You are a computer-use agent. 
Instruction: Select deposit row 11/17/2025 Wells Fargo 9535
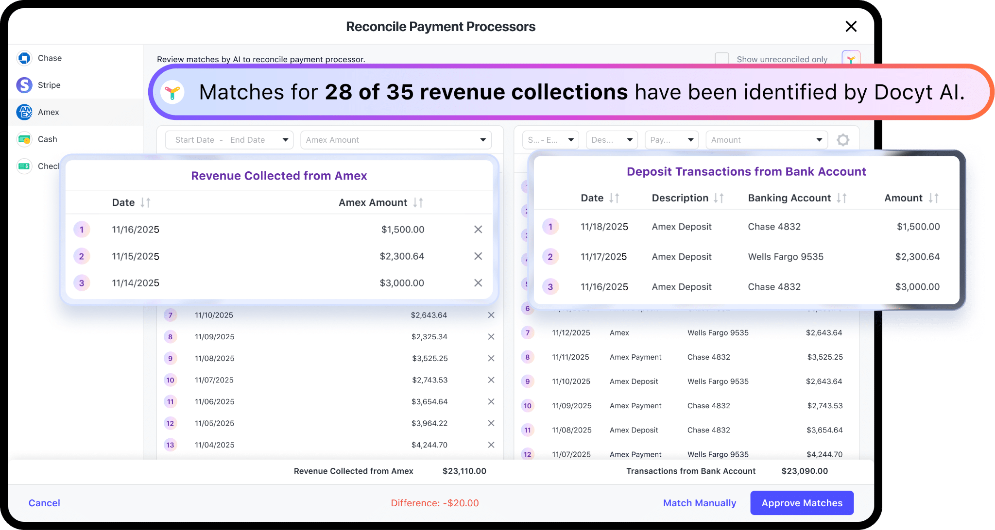tap(746, 257)
